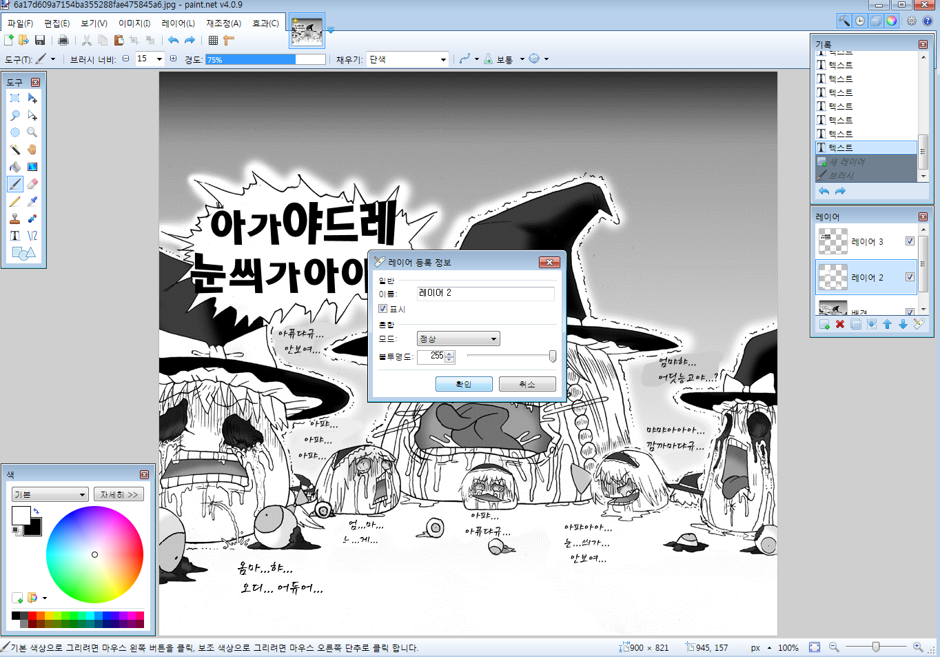940x657 pixels.
Task: Click the layer name field 레이어 2
Action: point(485,294)
